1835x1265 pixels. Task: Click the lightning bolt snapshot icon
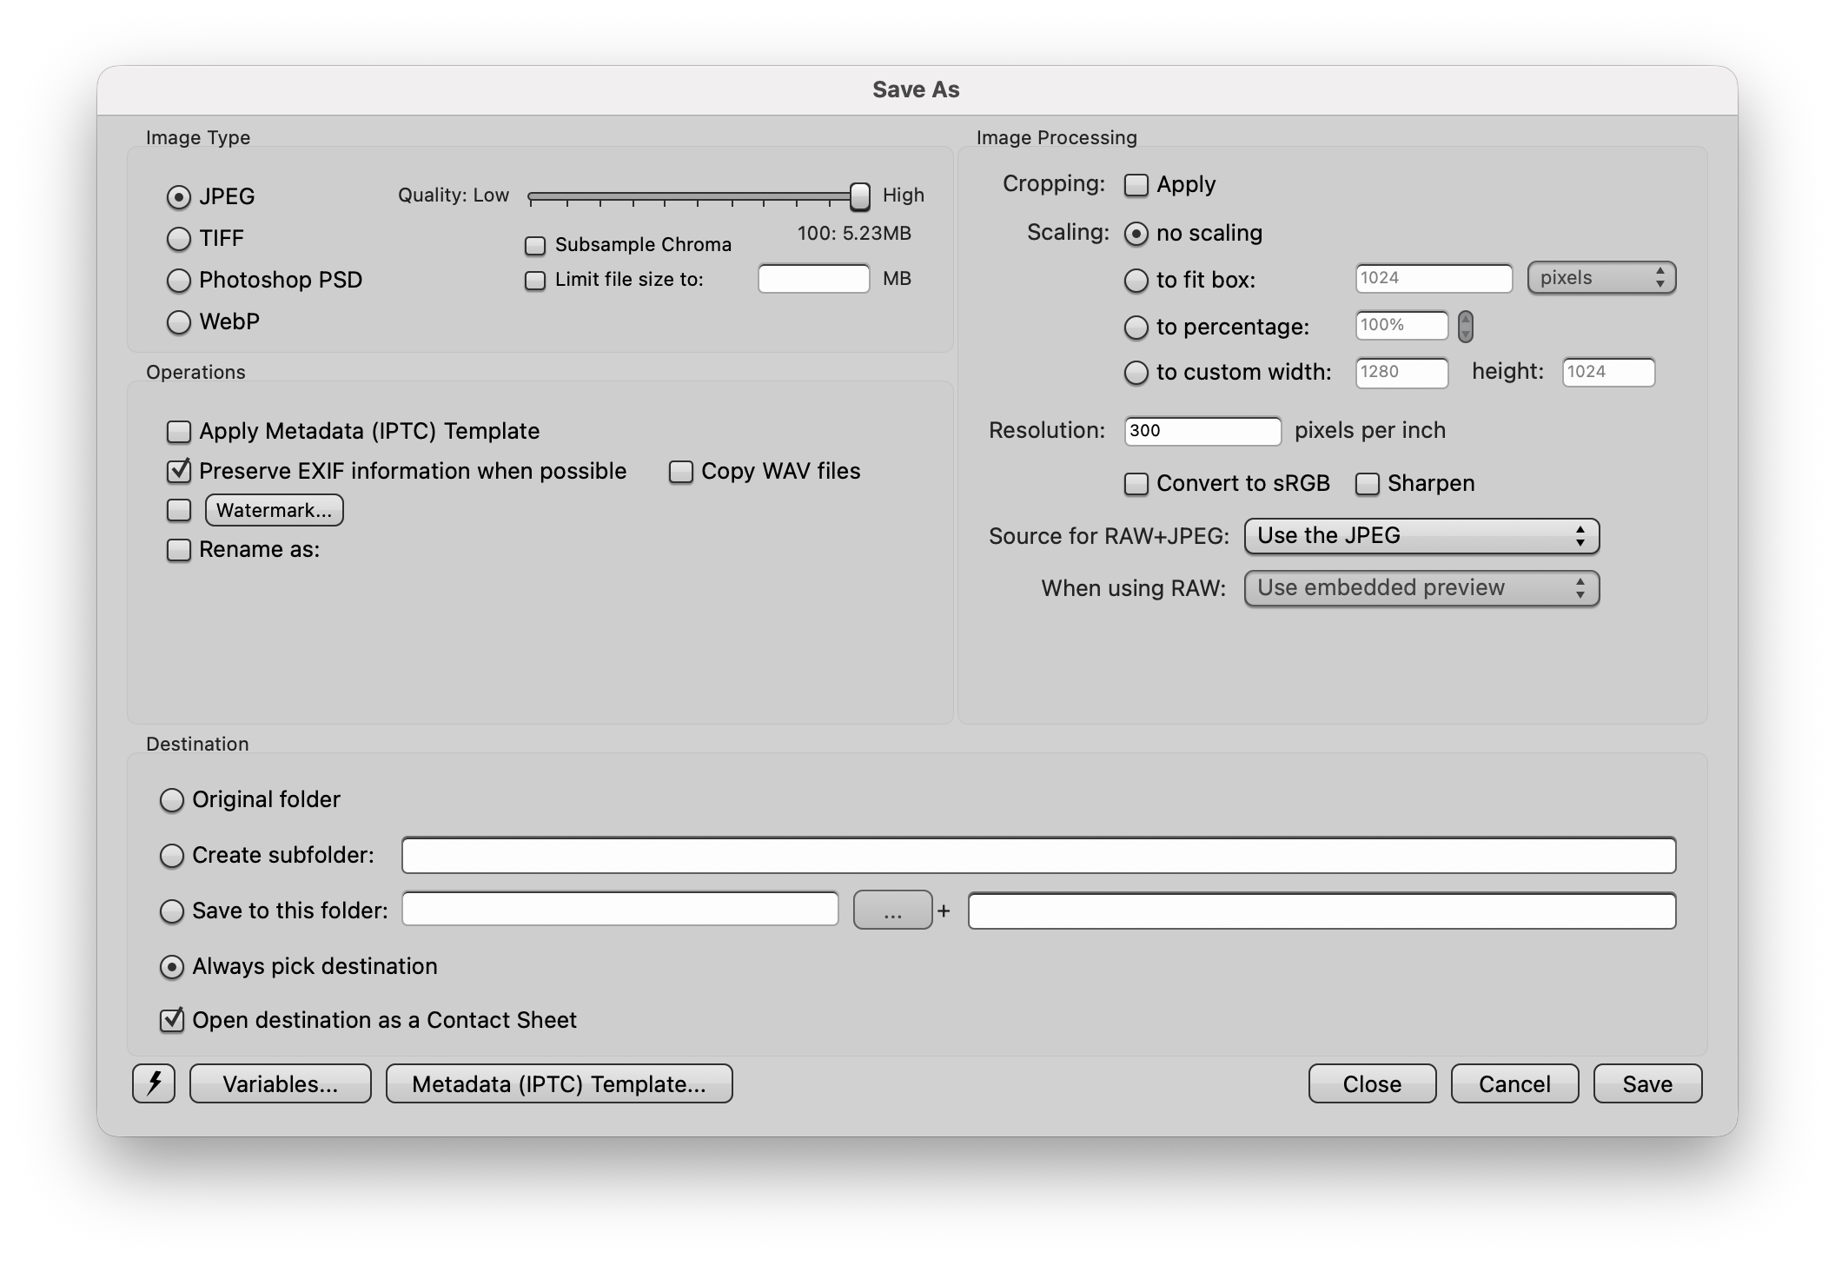(154, 1083)
